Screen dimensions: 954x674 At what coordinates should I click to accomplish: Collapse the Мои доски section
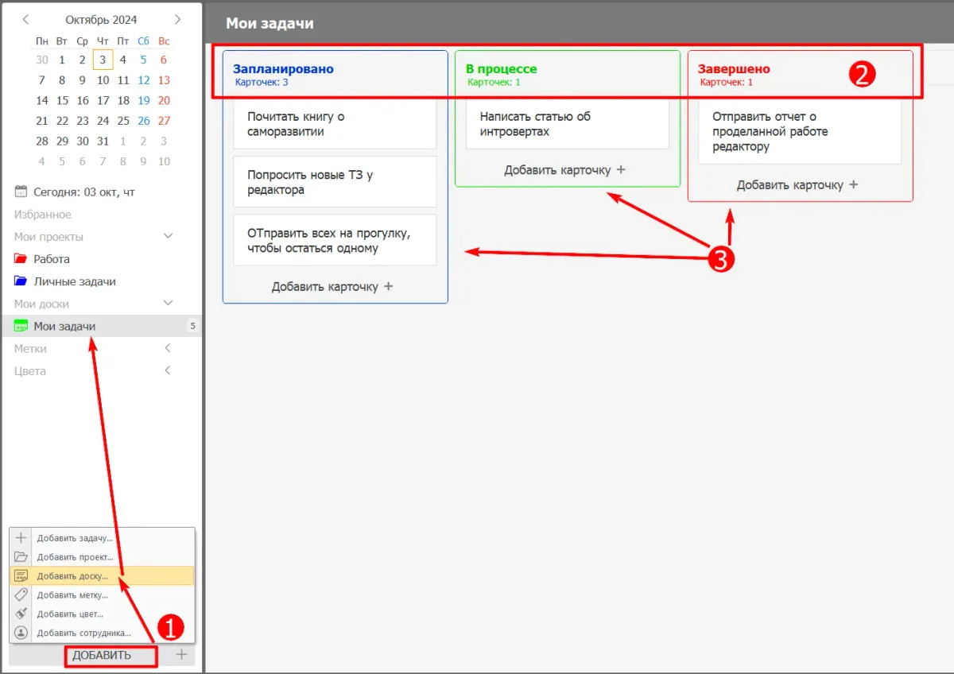click(168, 304)
